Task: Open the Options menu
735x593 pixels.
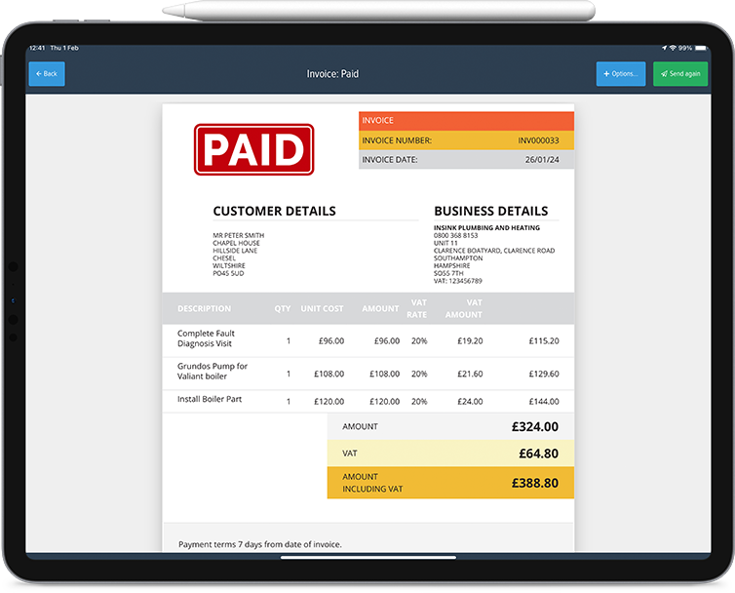Action: tap(620, 74)
